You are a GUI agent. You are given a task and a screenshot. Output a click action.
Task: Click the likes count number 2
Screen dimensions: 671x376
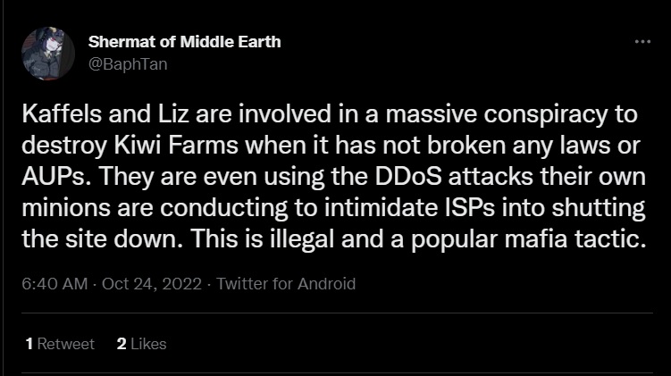[122, 343]
